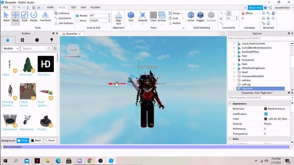Screen dimensions: 294x165
Task: Click the Color property swatch
Action: [266, 119]
